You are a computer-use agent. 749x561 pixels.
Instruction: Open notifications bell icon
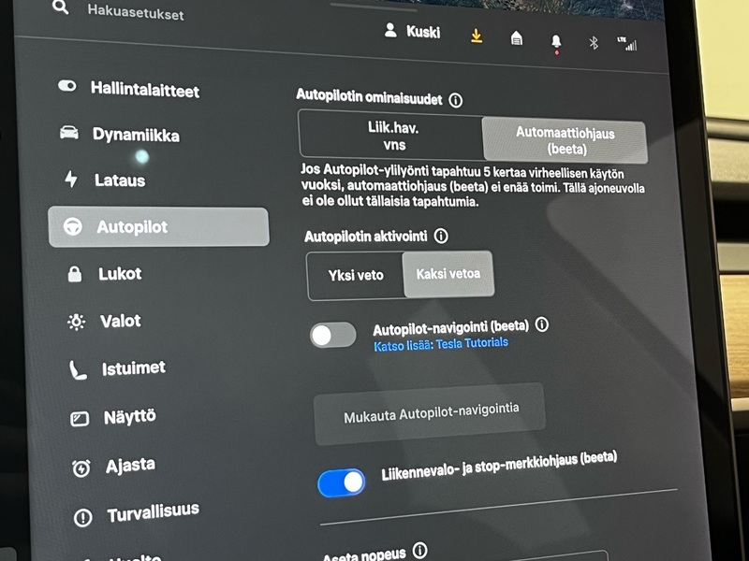[x=556, y=41]
